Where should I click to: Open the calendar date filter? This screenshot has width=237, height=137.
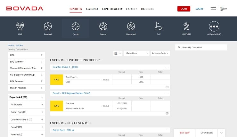click(118, 53)
